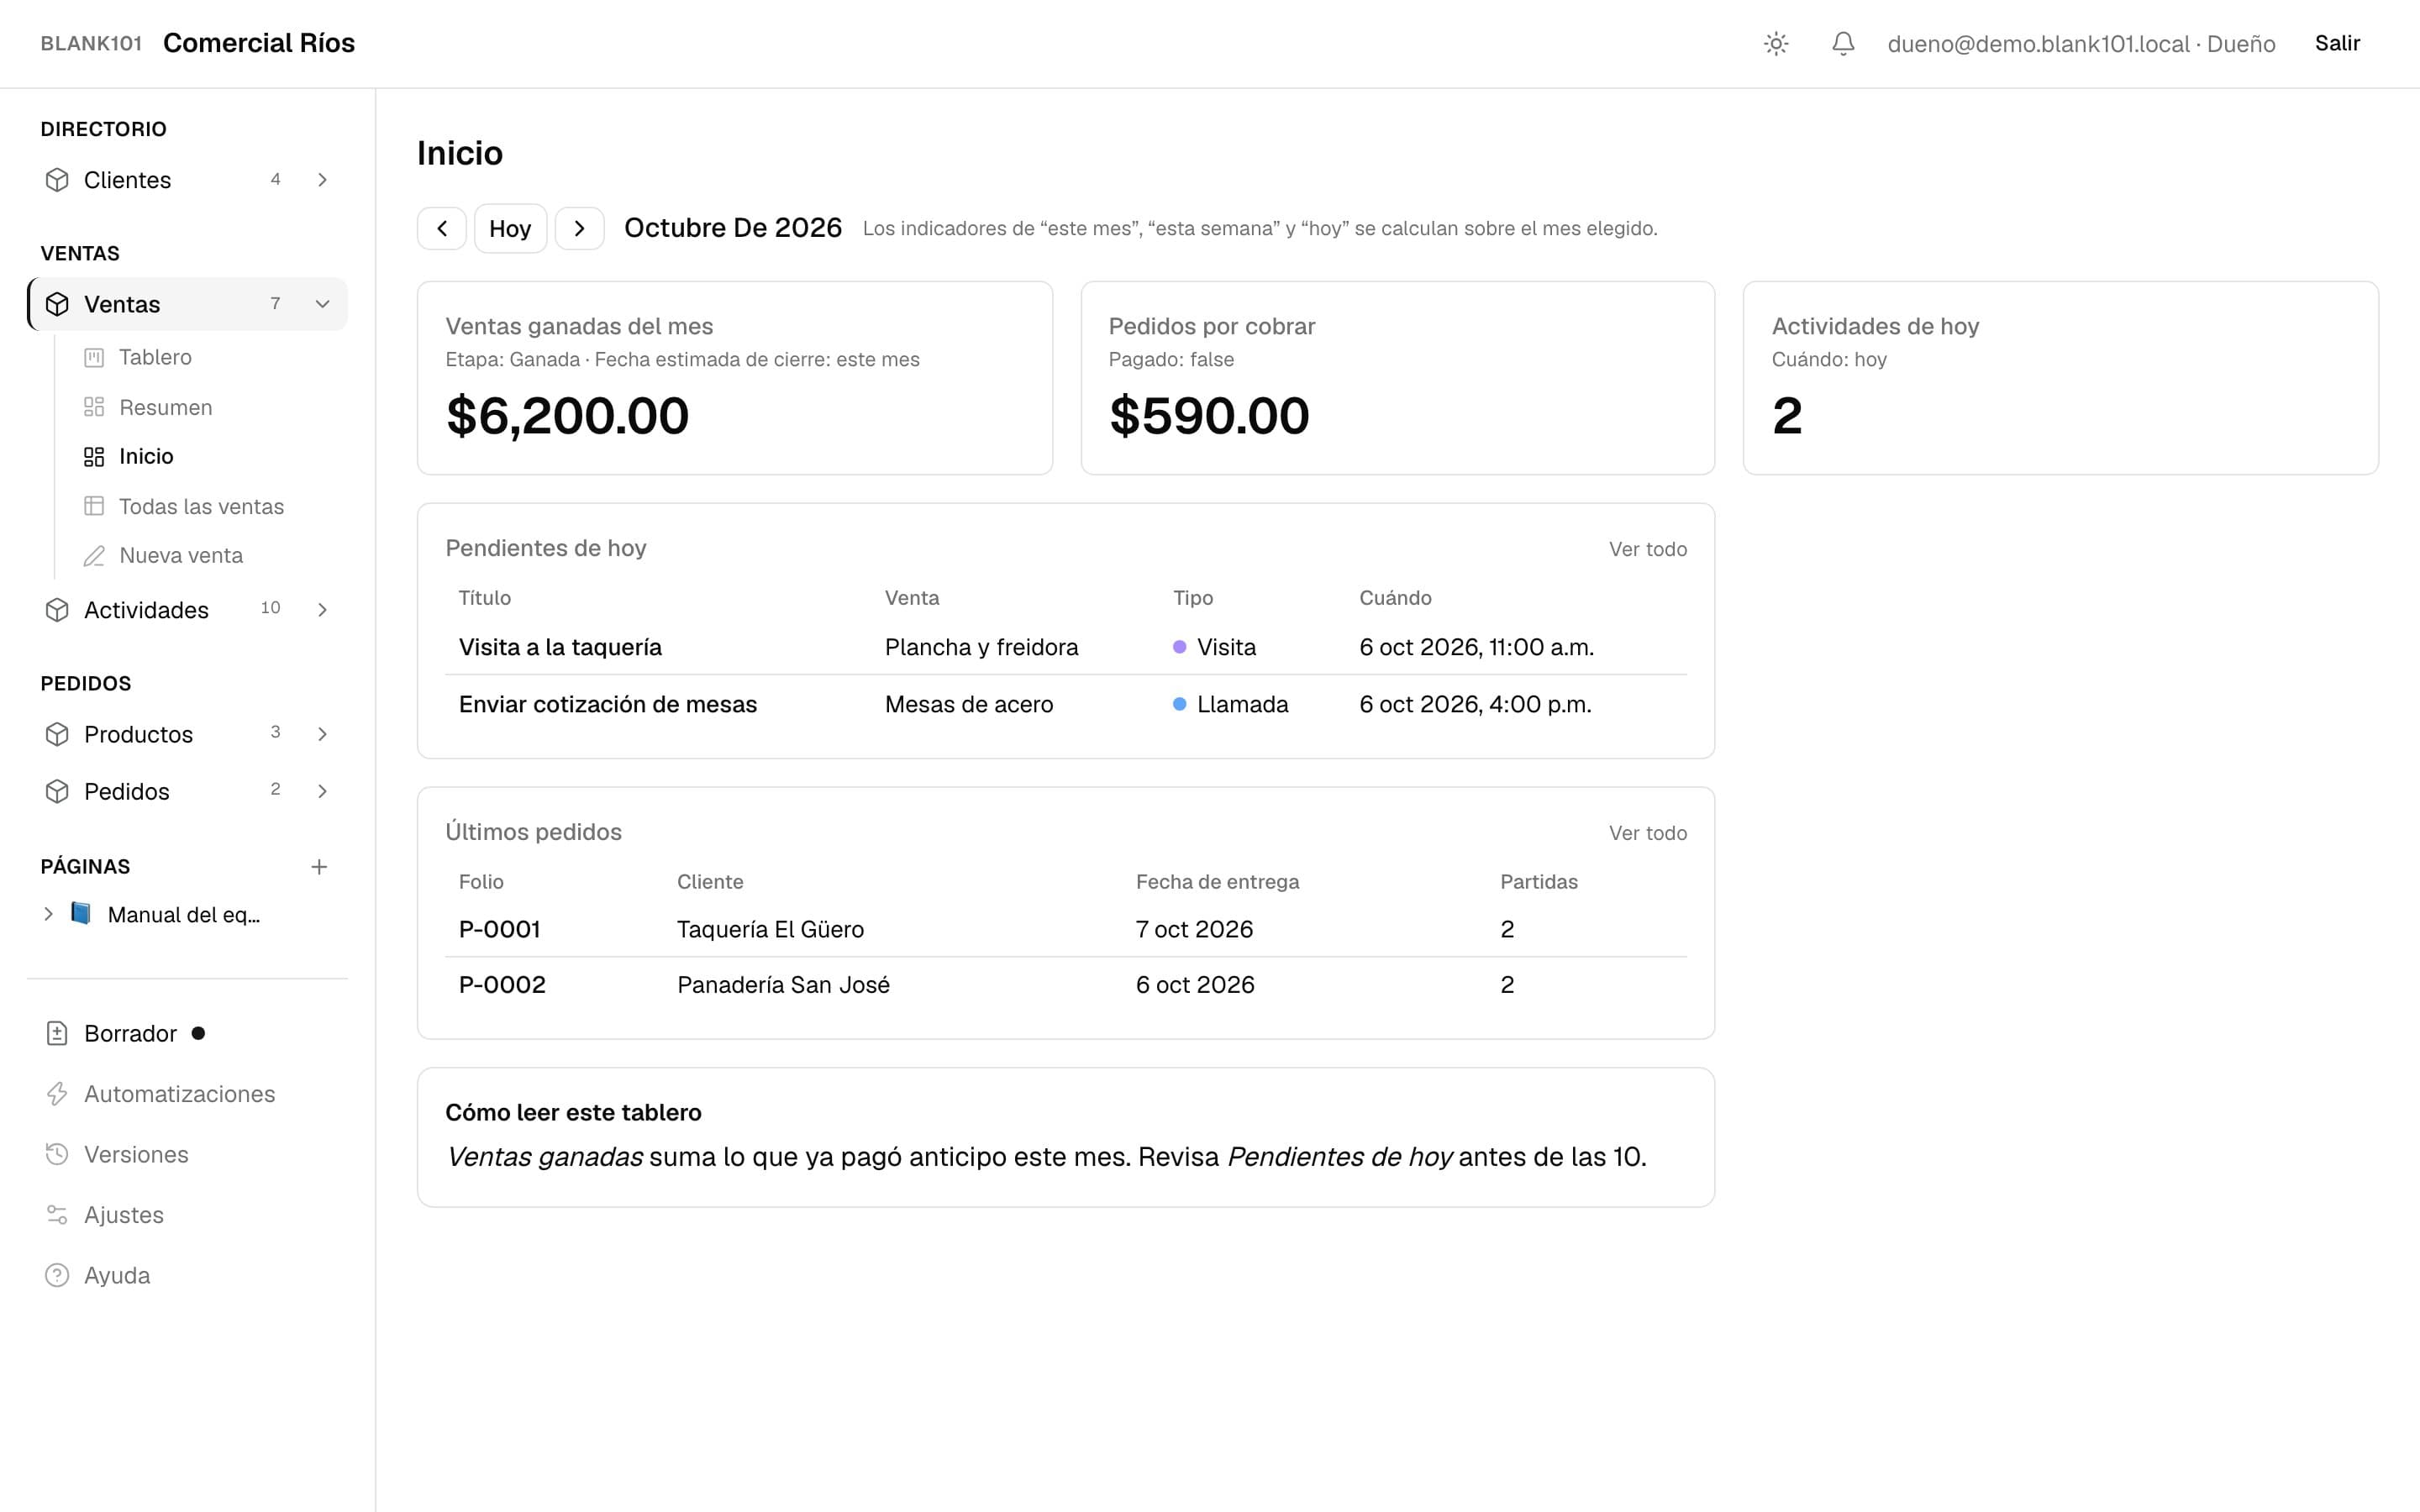Open the Ventas ganadas del mes card
Screen dimensions: 2420x1512
[x=734, y=378]
